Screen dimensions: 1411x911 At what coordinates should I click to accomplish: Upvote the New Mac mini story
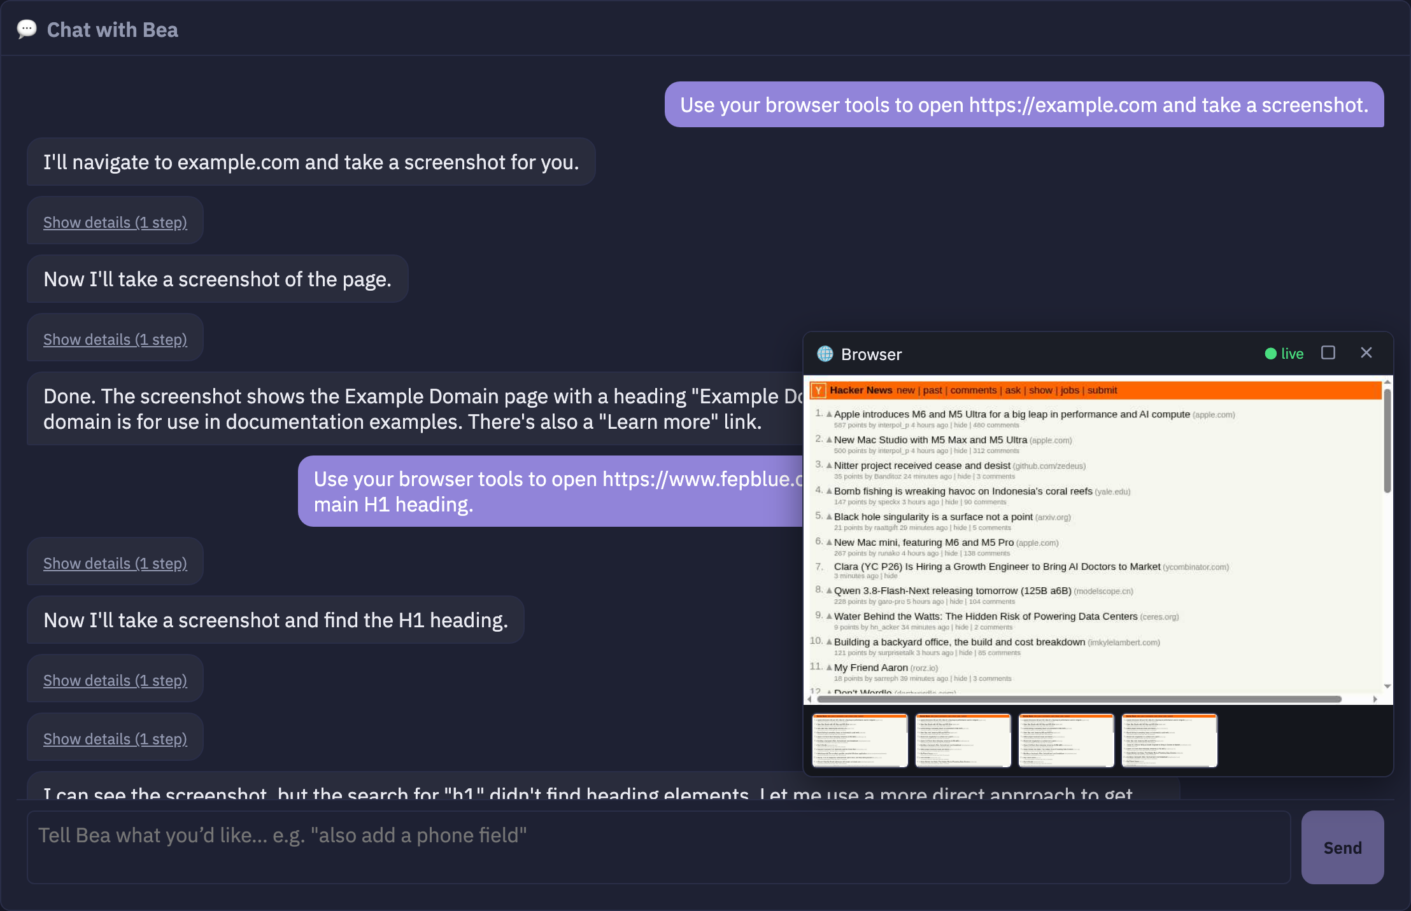coord(829,543)
